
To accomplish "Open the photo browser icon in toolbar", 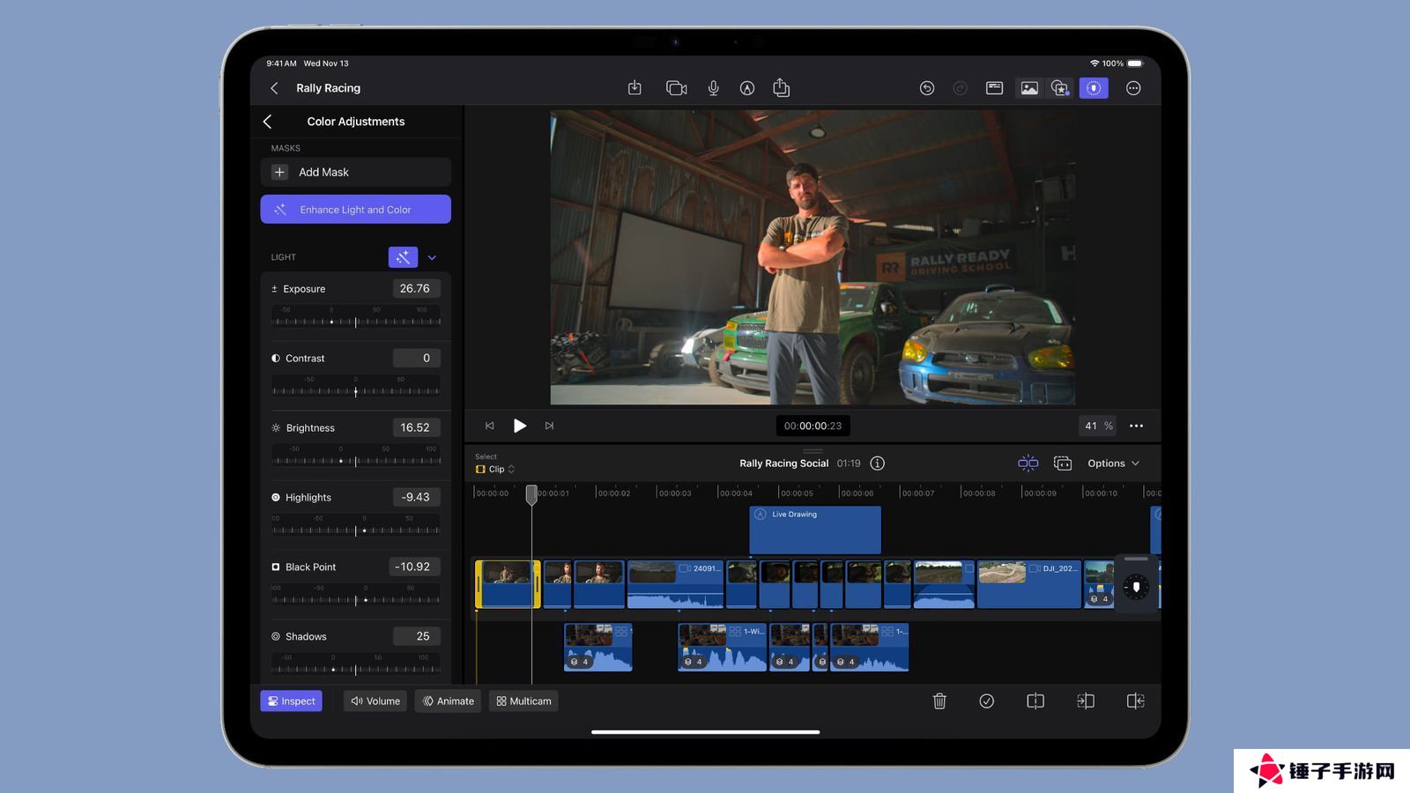I will (1028, 88).
